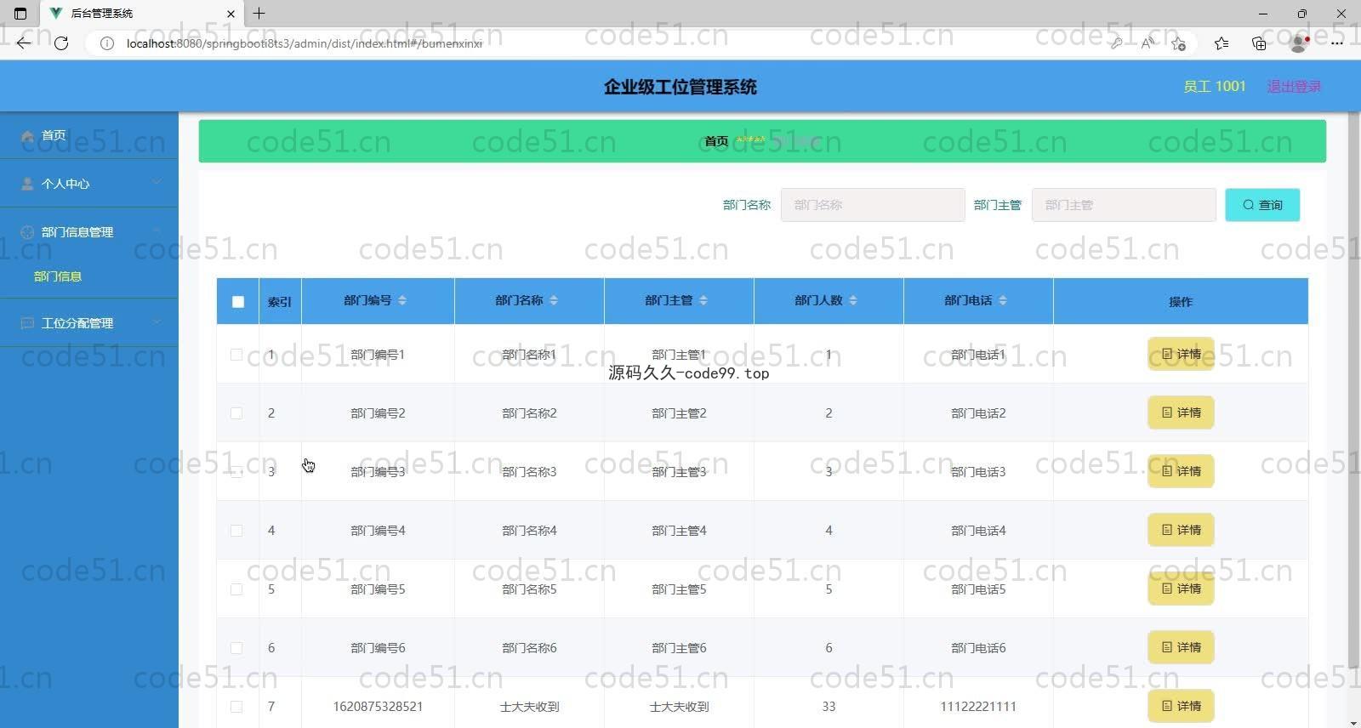Check the row 6 checkbox

click(236, 648)
